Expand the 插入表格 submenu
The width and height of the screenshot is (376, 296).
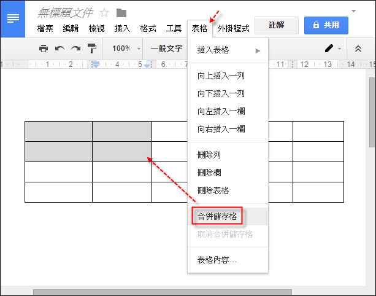click(228, 50)
